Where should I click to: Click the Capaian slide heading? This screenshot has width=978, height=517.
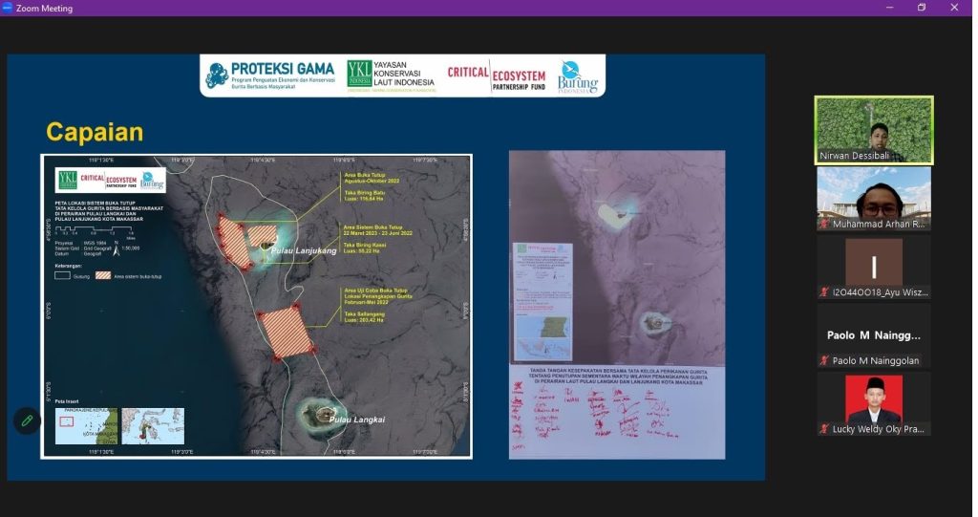[95, 133]
